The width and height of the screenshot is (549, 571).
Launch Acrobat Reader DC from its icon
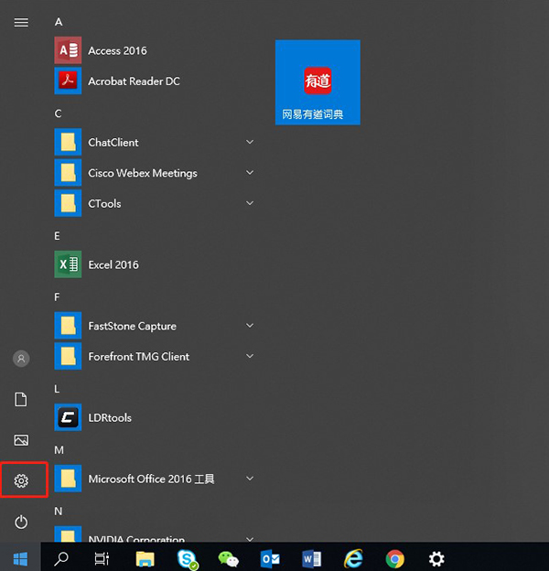[68, 81]
